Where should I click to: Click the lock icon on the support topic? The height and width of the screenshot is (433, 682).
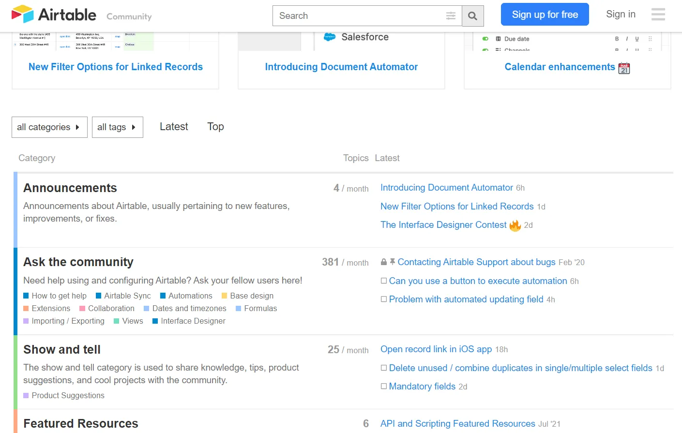pyautogui.click(x=384, y=262)
